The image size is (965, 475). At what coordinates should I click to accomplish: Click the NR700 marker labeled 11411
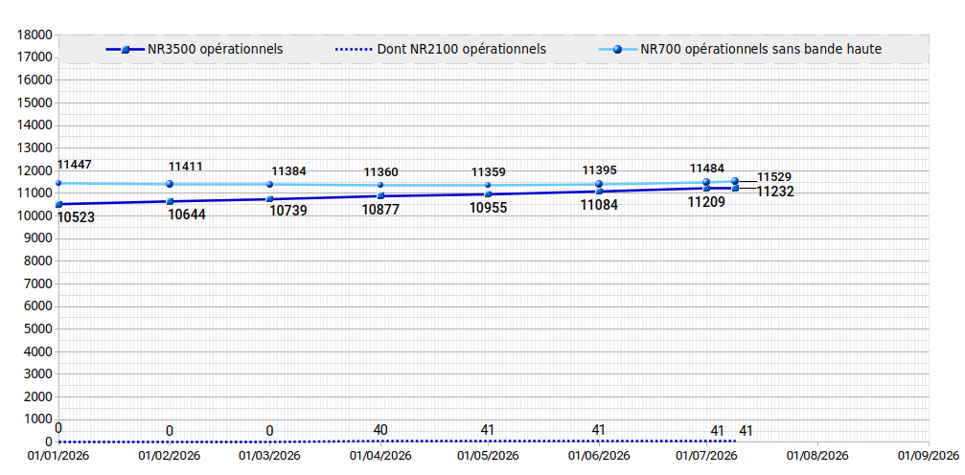click(170, 184)
